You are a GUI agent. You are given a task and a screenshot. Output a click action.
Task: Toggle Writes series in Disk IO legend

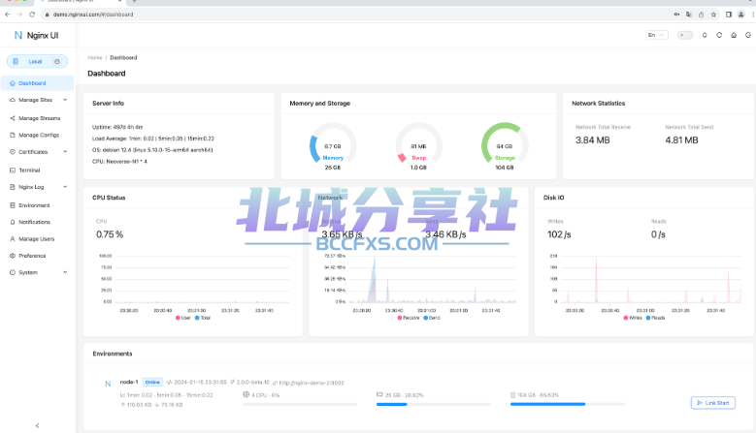tap(633, 318)
